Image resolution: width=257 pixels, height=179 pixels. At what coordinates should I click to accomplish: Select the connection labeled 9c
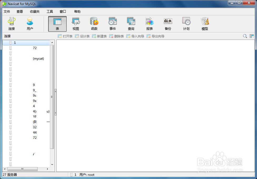(x=26, y=96)
